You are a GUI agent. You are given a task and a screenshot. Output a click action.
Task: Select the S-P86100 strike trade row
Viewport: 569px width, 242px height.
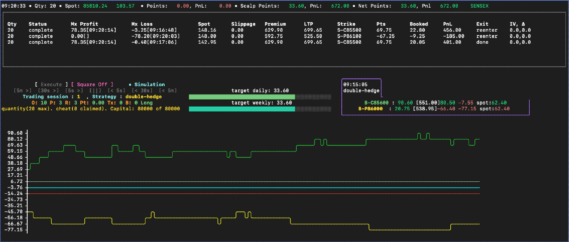pyautogui.click(x=349, y=36)
